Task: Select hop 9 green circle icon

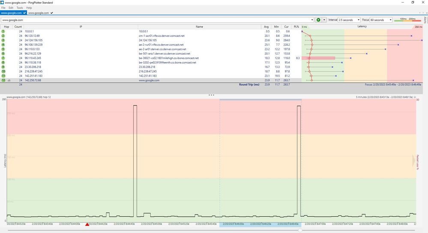Action: click(3, 67)
